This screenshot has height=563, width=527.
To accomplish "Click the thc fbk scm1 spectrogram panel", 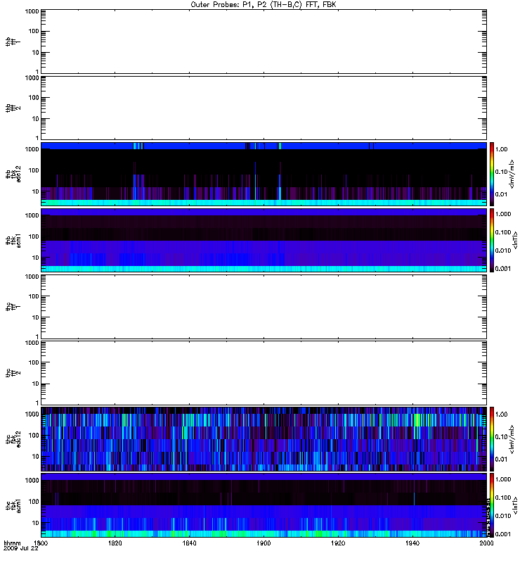I will click(263, 505).
